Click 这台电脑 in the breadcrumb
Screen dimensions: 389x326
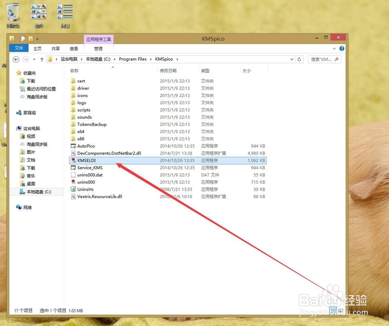pyautogui.click(x=69, y=59)
